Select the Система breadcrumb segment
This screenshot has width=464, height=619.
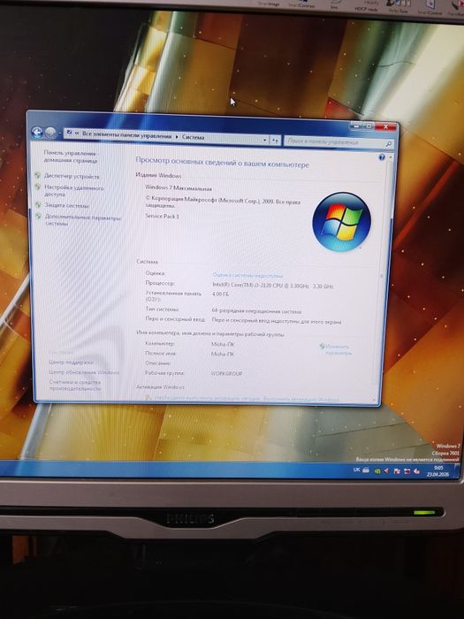coord(193,137)
